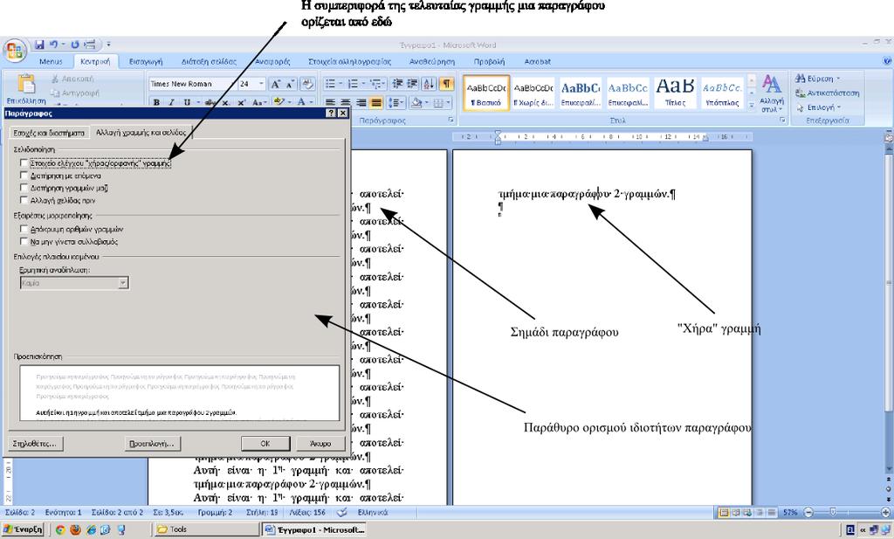Image resolution: width=894 pixels, height=539 pixels.
Task: Save the document via Quick Access toolbar
Action: tap(39, 44)
